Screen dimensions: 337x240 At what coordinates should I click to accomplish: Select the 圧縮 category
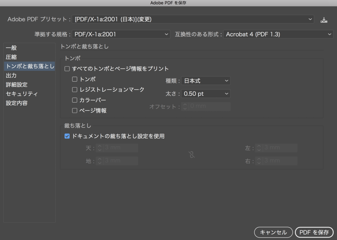point(29,57)
